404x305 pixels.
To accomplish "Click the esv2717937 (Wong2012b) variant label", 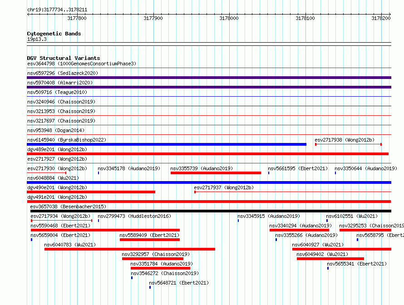I will pos(224,187).
